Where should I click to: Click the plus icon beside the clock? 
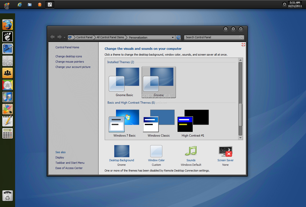pyautogui.click(x=285, y=4)
